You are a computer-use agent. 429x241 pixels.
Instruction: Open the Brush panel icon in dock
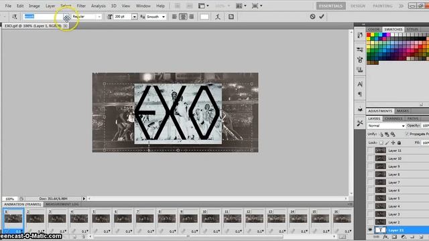[360, 60]
